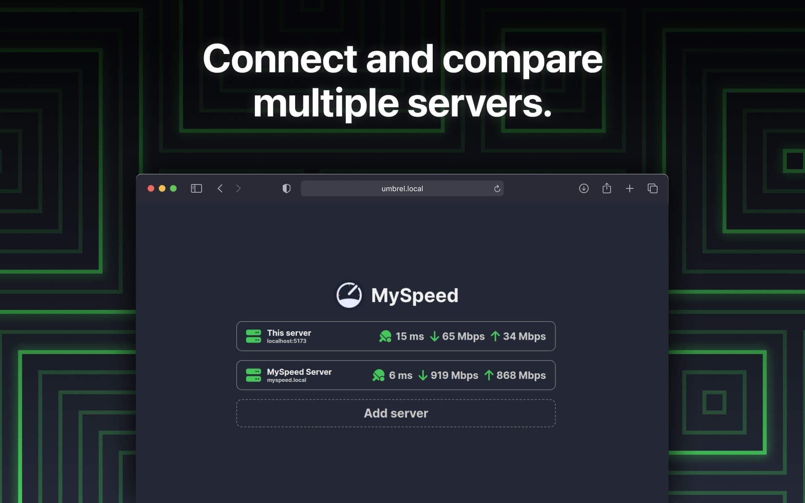This screenshot has width=805, height=503.
Task: Click the green server icon next to This server
Action: click(254, 336)
